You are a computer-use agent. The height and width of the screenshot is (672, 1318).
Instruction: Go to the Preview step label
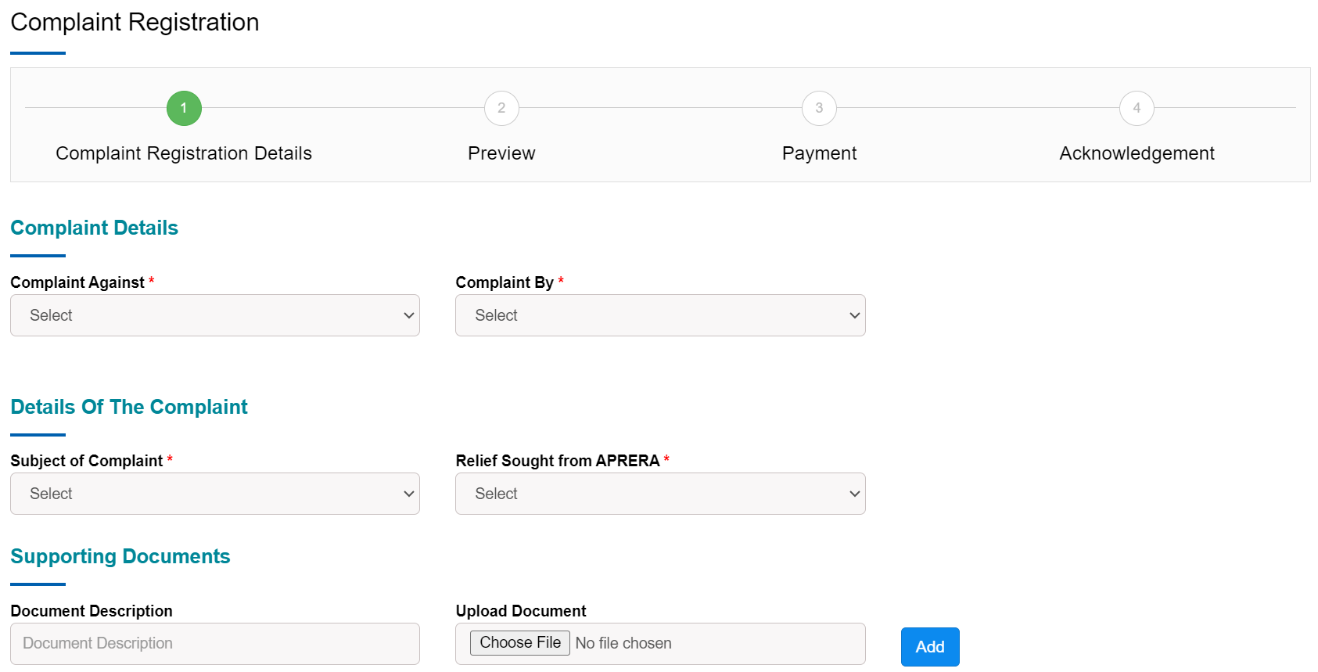click(501, 153)
